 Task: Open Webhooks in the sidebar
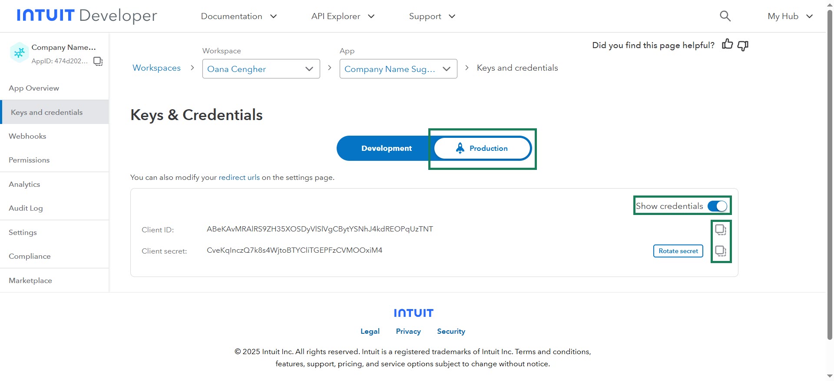tap(27, 136)
